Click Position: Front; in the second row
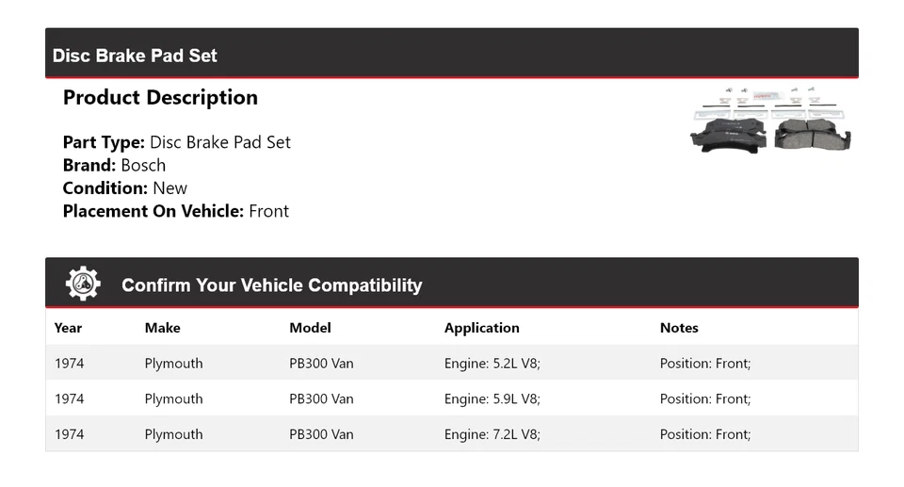The width and height of the screenshot is (904, 487). 704,399
